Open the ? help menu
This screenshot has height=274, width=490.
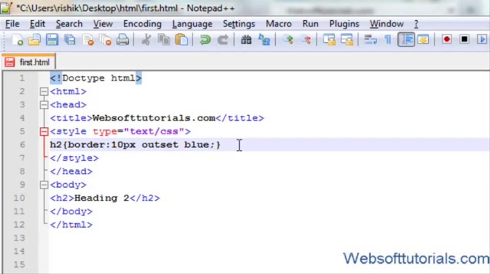[416, 24]
